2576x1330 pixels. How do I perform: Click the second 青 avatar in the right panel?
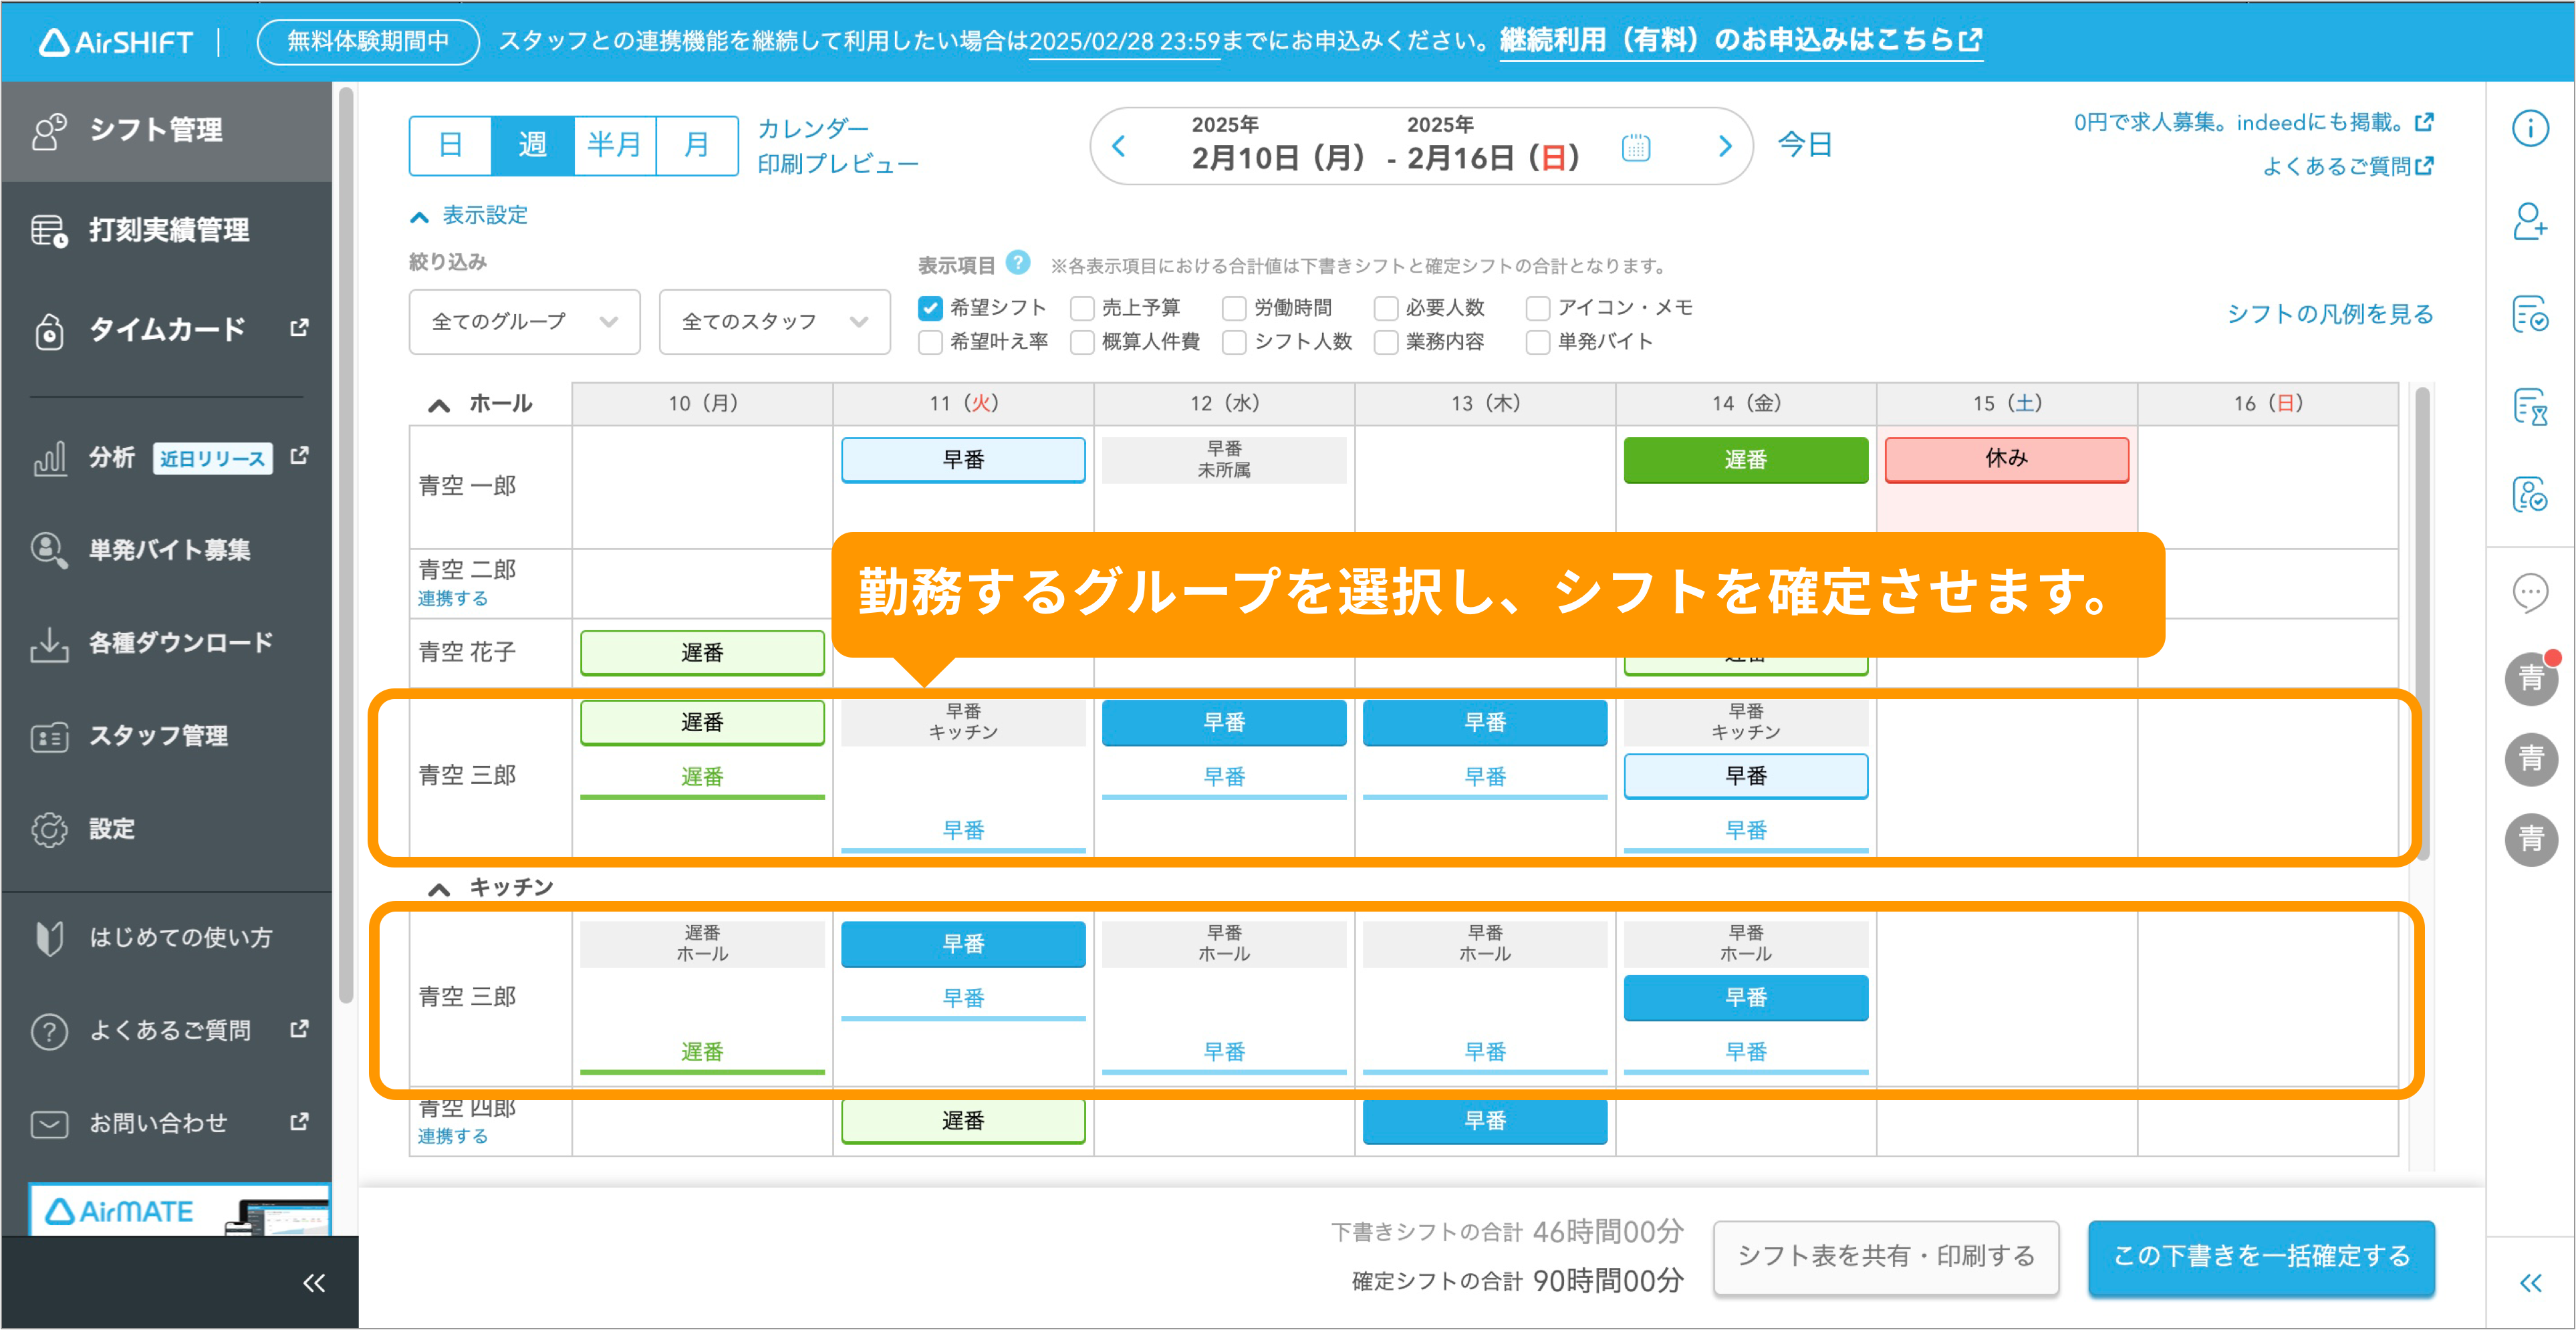[2531, 759]
